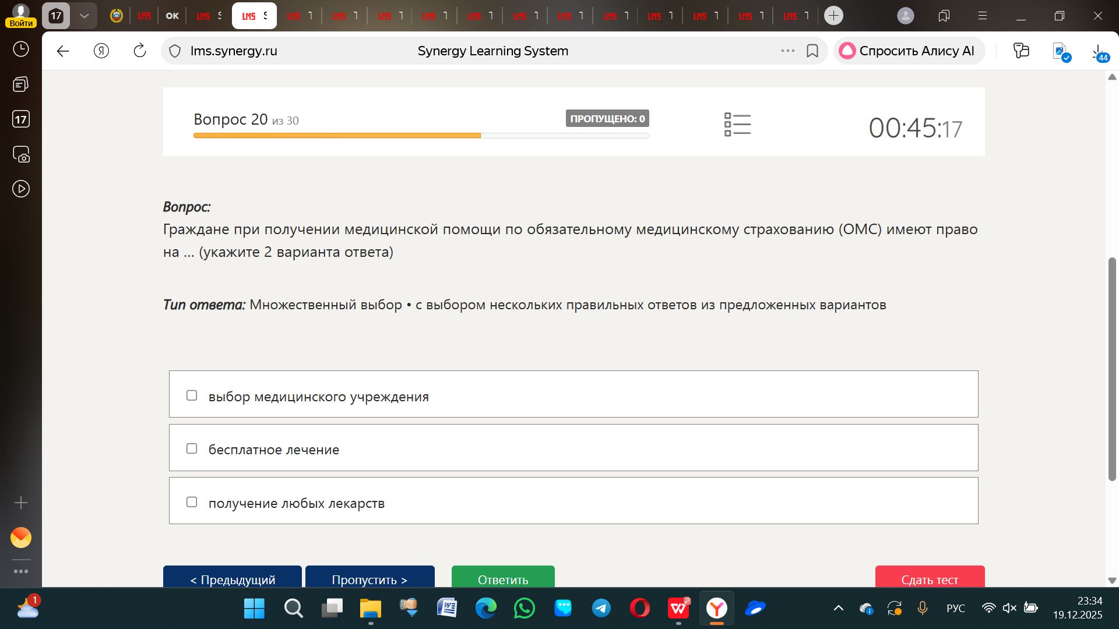Launch Telegram from the taskbar
1119x629 pixels.
click(x=601, y=609)
